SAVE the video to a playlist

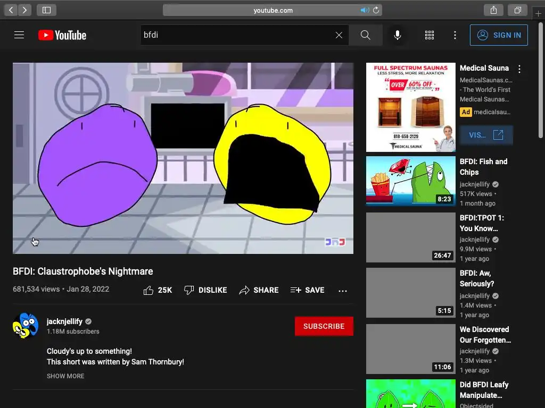point(308,290)
